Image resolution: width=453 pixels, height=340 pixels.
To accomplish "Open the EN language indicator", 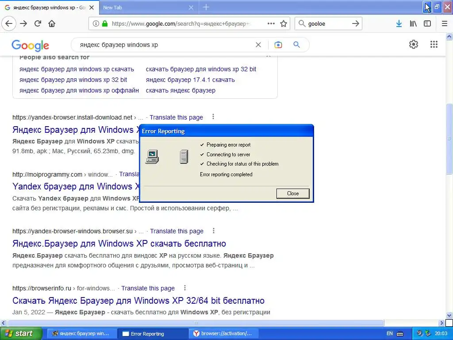I will tap(389, 334).
